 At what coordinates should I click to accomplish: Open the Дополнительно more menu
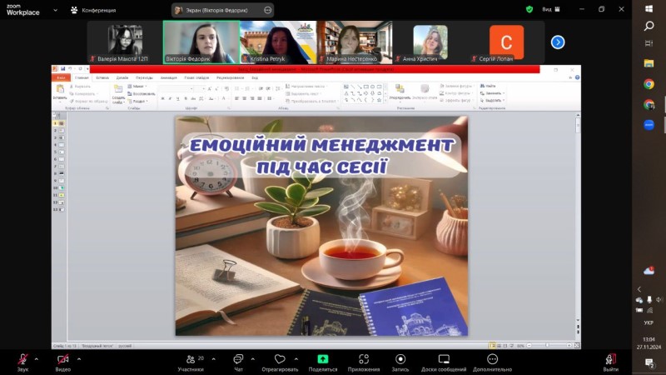click(492, 362)
